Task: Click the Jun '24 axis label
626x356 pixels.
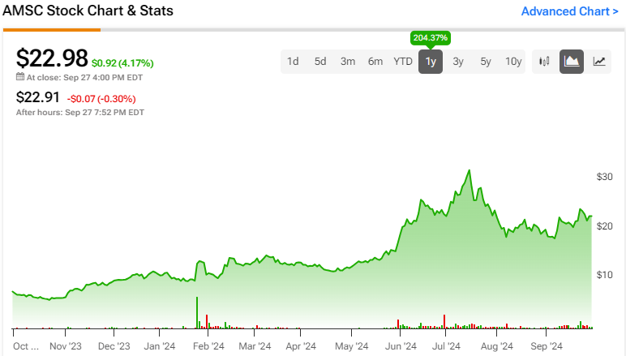Action: click(x=401, y=346)
